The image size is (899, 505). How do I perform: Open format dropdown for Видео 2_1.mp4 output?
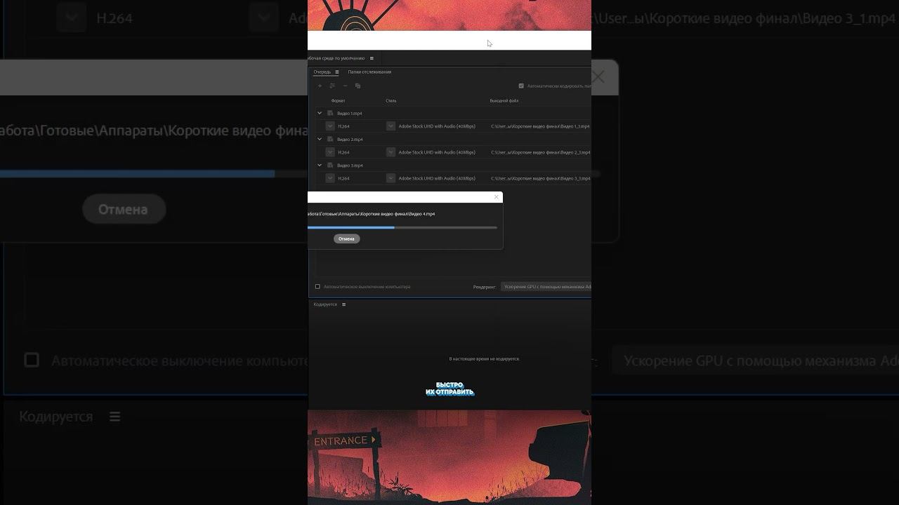coord(330,152)
